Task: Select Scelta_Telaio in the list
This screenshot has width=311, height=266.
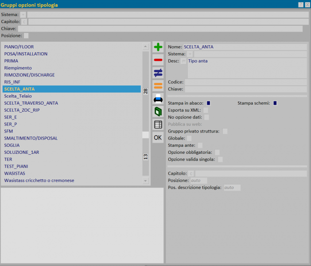Action: 72,96
